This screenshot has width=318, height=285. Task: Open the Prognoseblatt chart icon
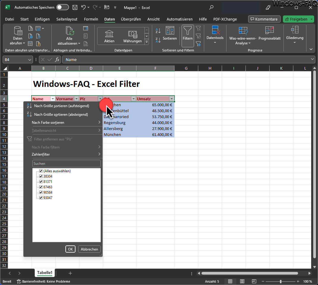tap(270, 30)
